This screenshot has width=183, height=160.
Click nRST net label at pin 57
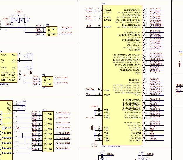88,26
